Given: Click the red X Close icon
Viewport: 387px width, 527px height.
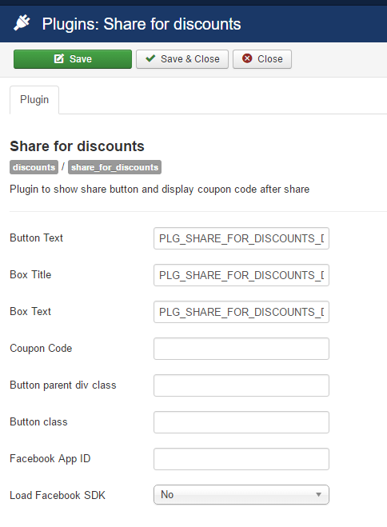Looking at the screenshot, I should click(x=247, y=58).
